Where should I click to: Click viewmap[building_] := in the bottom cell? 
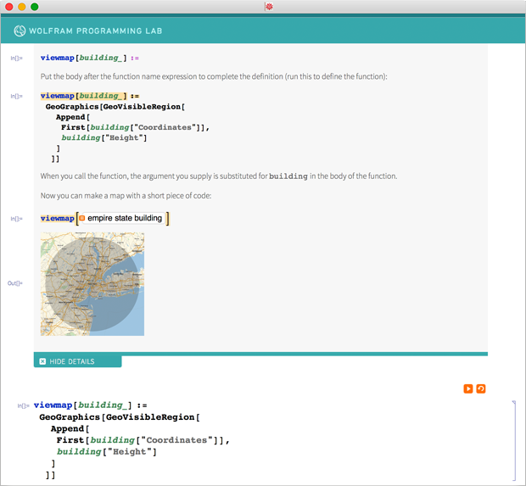coord(90,405)
